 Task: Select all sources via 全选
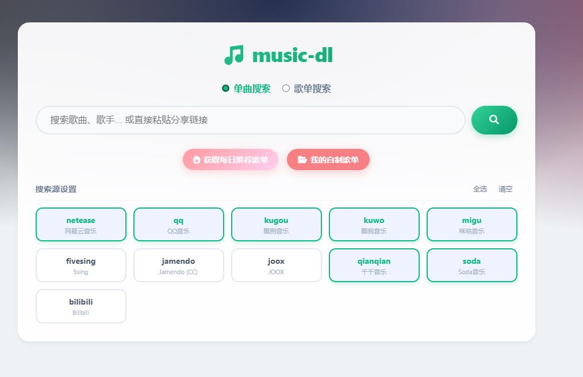tap(480, 189)
